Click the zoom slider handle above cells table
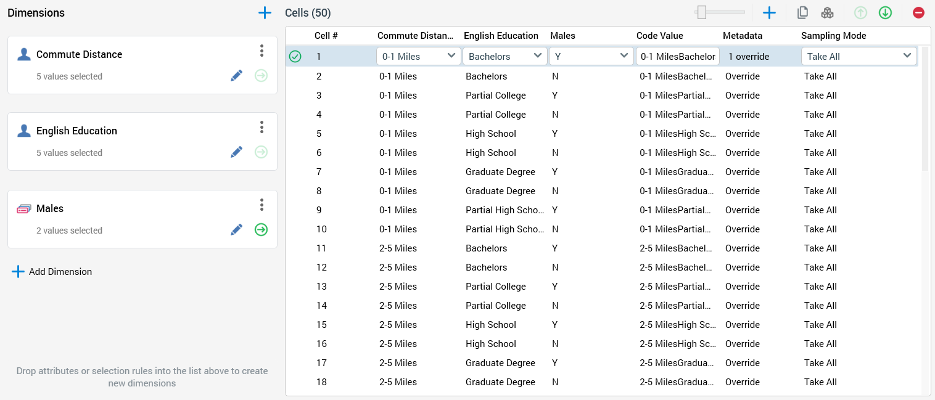 (x=701, y=12)
